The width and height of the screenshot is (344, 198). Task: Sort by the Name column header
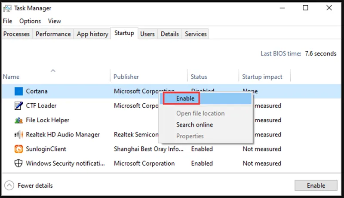[x=11, y=77]
